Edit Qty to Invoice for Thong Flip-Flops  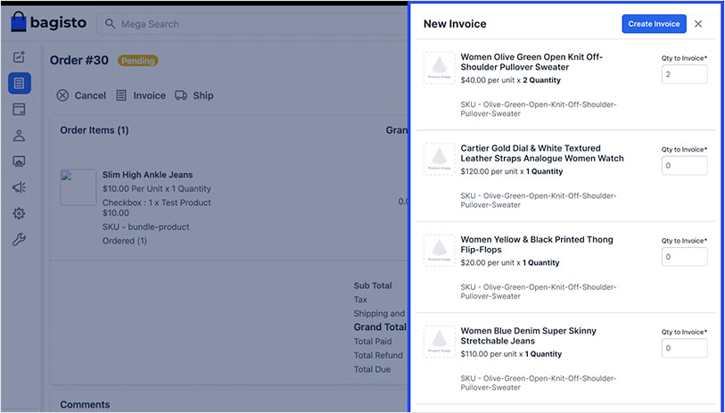(684, 257)
